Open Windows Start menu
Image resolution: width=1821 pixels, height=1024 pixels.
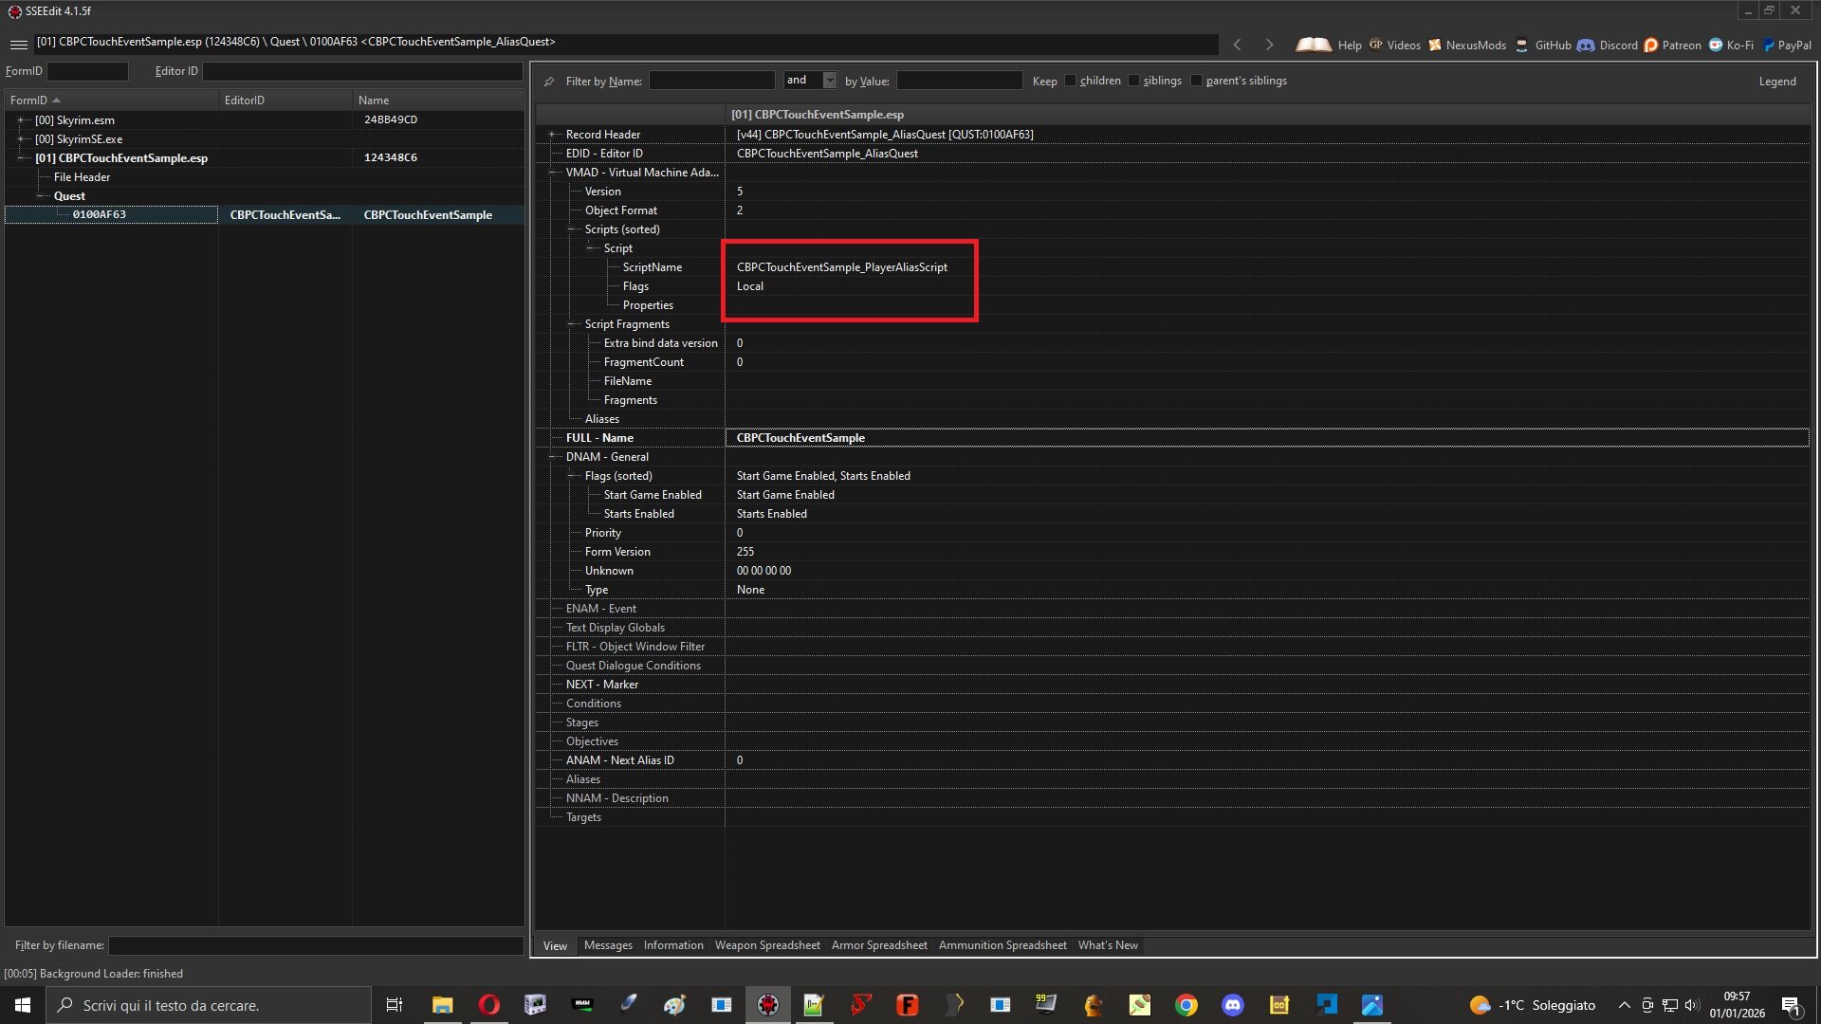click(x=23, y=1005)
